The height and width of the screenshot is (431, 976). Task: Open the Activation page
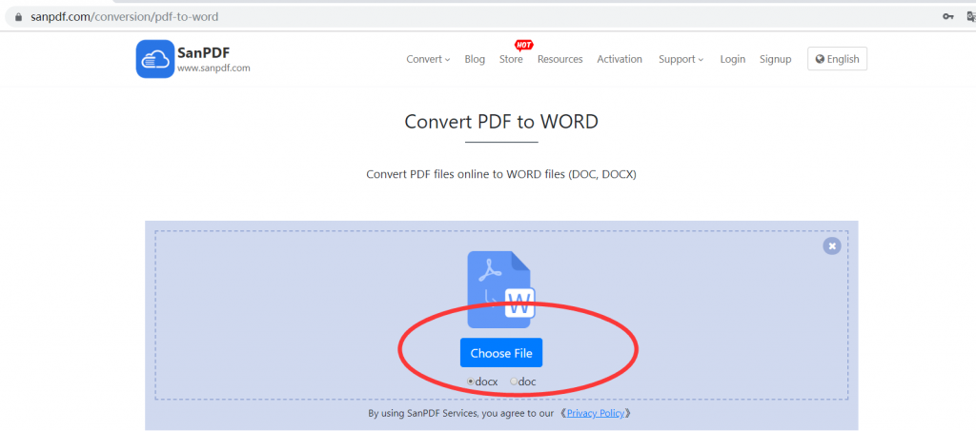coord(620,59)
